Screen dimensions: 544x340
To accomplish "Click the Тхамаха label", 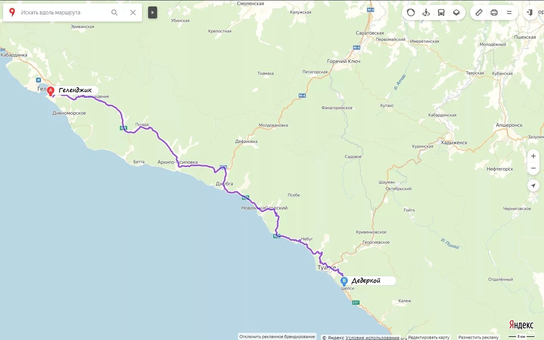I will click(266, 74).
